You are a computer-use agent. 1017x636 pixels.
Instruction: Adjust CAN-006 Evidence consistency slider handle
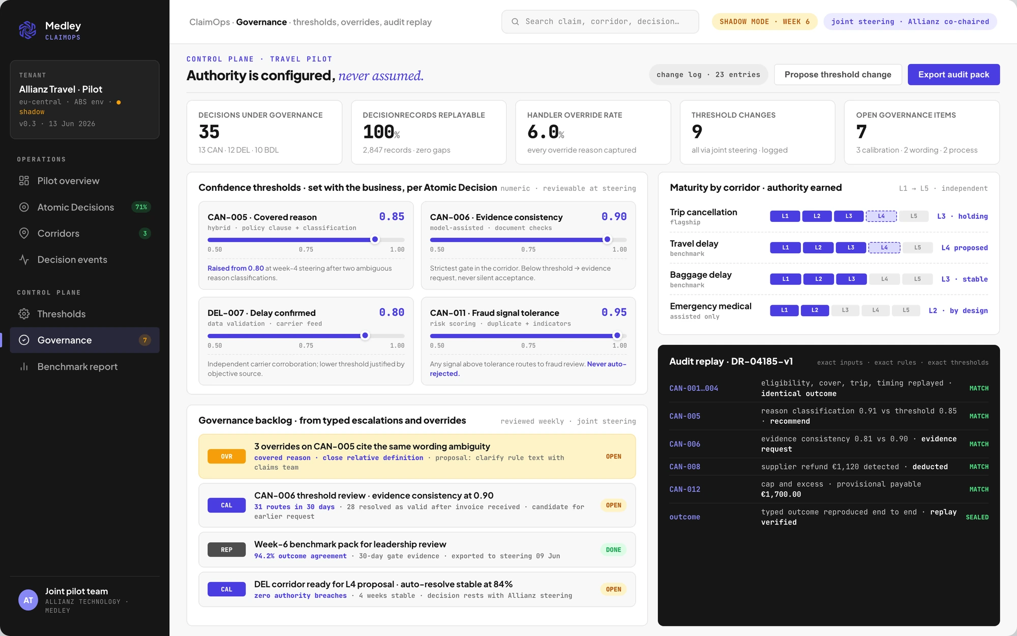(x=607, y=240)
